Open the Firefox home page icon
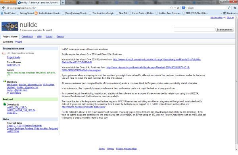Screen dimensions: 238x155 tap(235, 8)
